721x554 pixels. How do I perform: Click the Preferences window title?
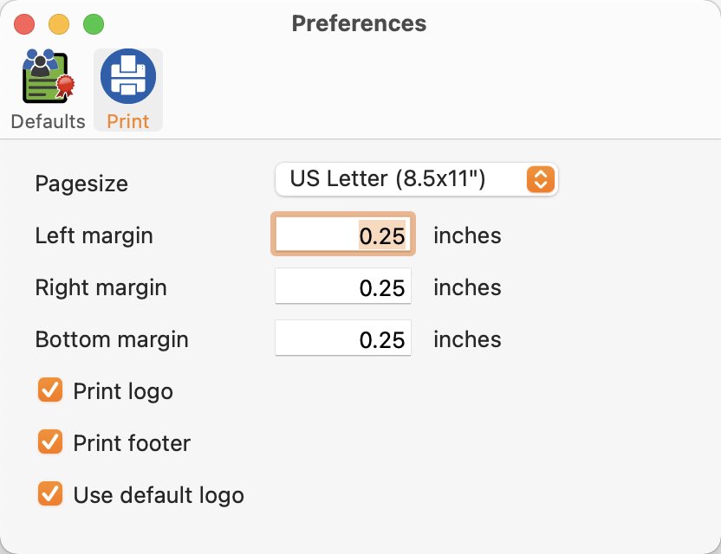pos(359,23)
